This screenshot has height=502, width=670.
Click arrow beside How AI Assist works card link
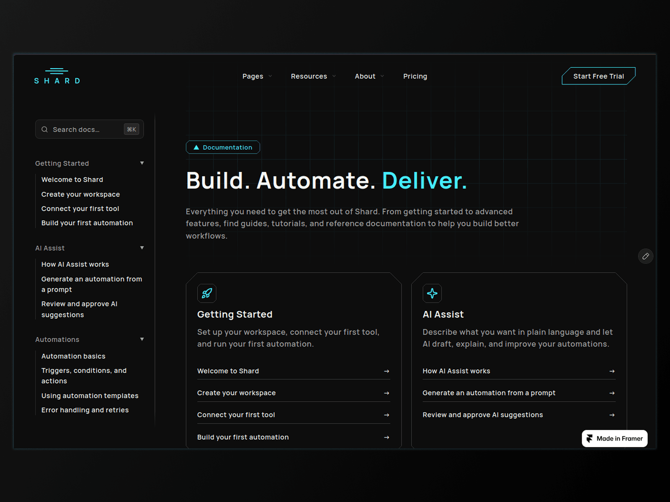(612, 371)
